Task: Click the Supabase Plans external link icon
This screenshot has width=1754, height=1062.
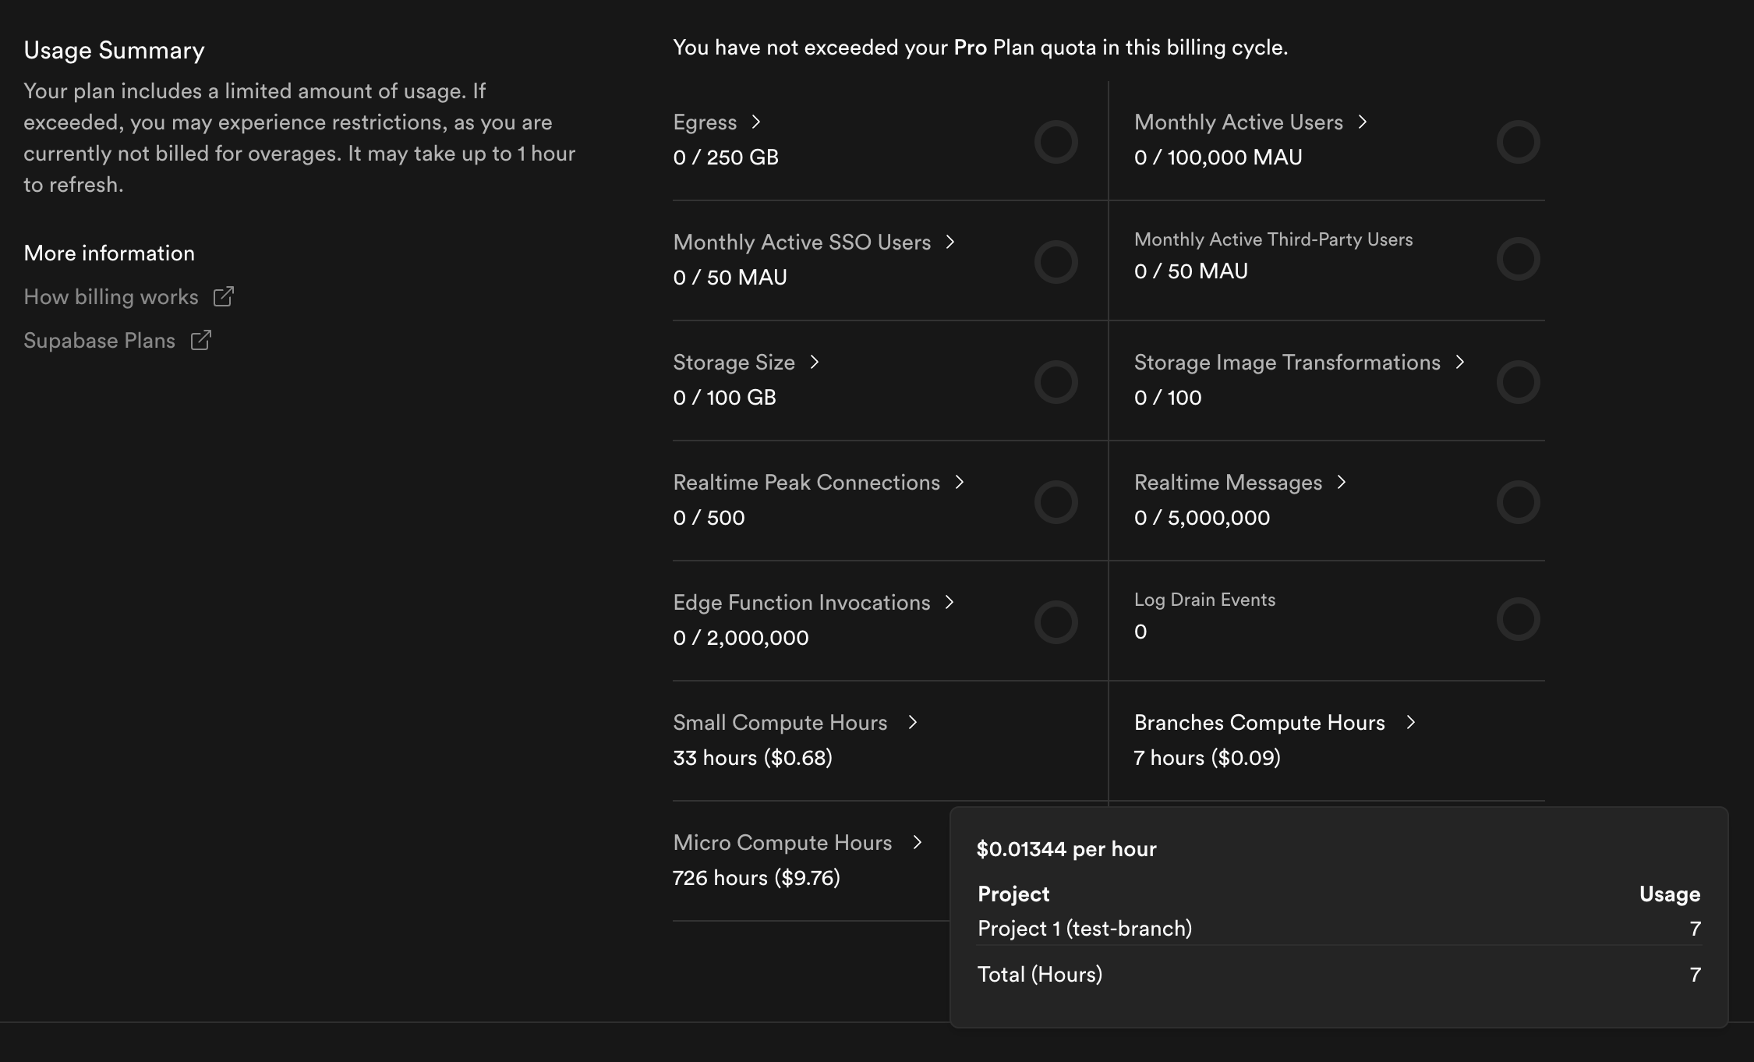Action: (x=201, y=340)
